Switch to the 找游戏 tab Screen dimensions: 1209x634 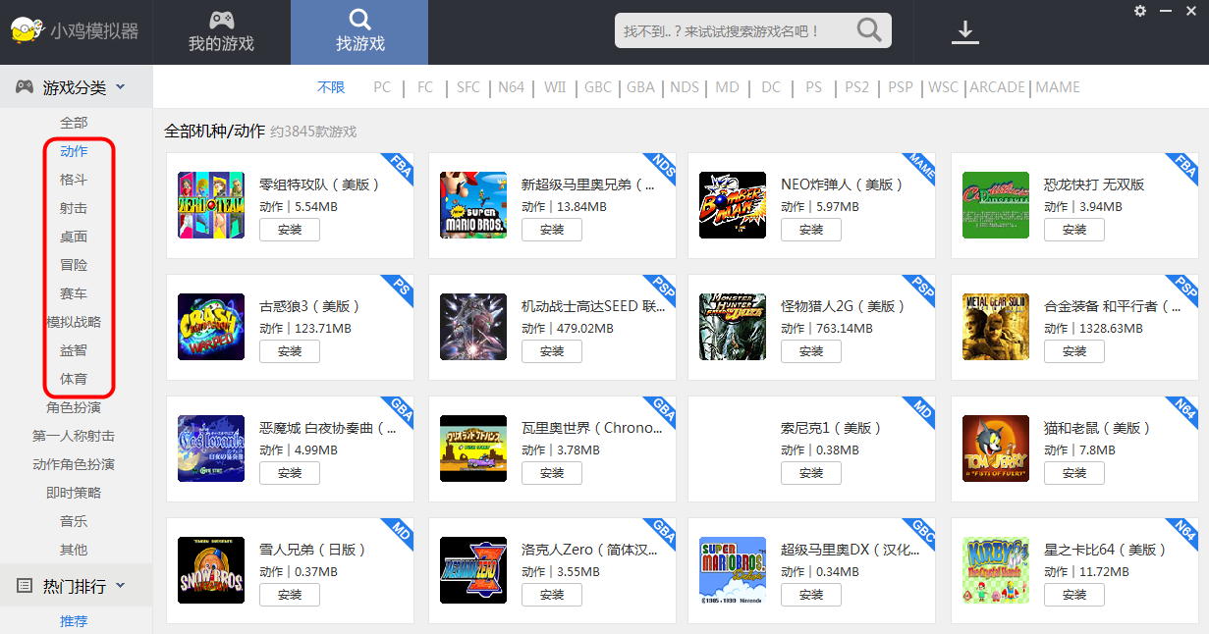pos(360,32)
